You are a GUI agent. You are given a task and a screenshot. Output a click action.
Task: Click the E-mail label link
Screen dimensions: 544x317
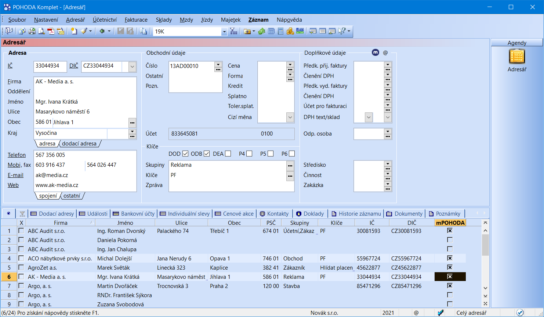tap(15, 175)
